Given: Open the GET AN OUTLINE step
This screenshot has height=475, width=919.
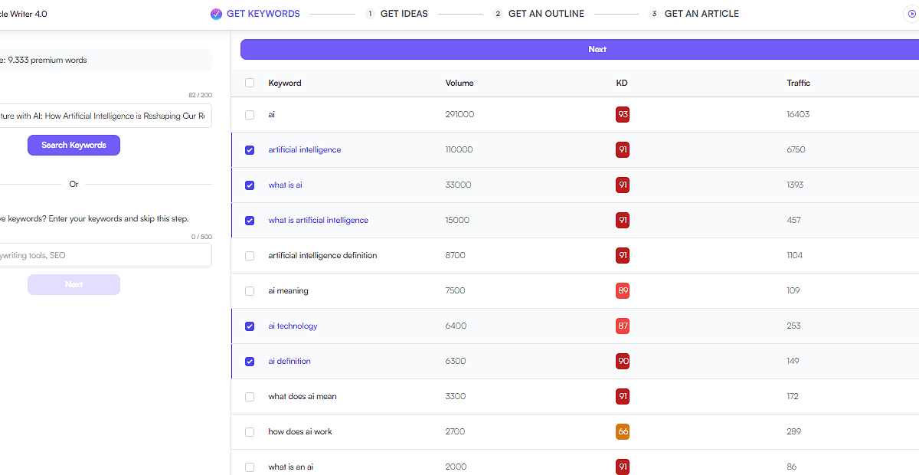Looking at the screenshot, I should click(x=546, y=14).
